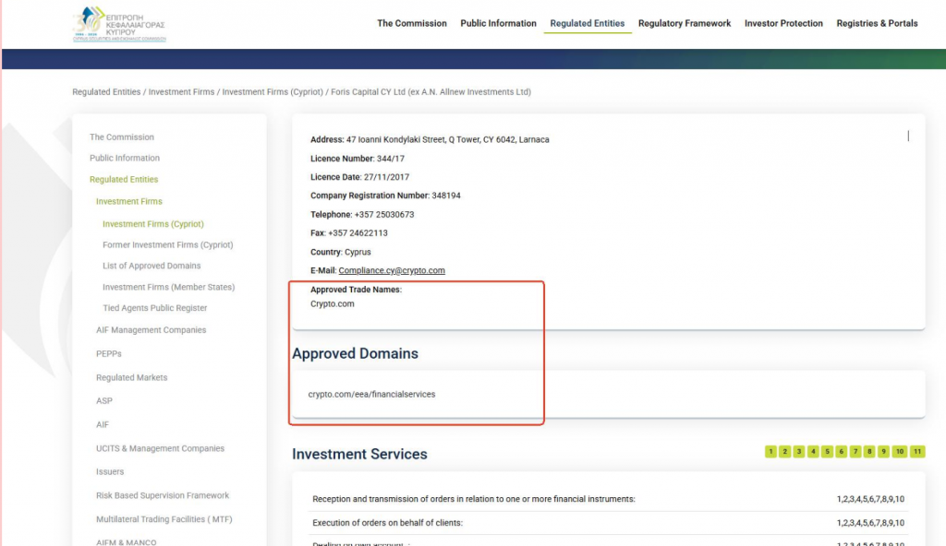
Task: Go to Investment Firms breadcrumb
Action: (181, 91)
